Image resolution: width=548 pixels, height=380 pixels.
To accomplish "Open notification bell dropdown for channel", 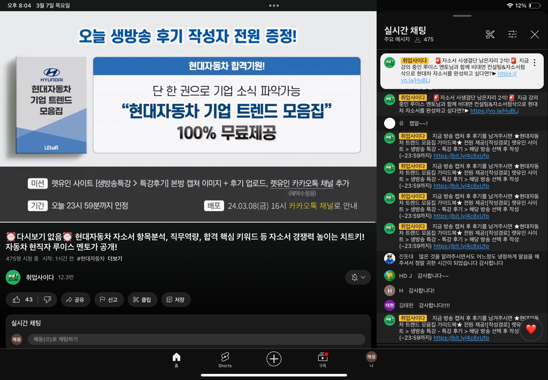I will pyautogui.click(x=358, y=278).
